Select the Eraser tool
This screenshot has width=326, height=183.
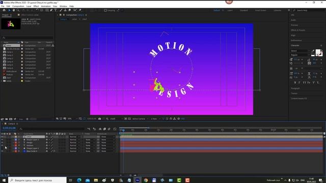[69, 10]
